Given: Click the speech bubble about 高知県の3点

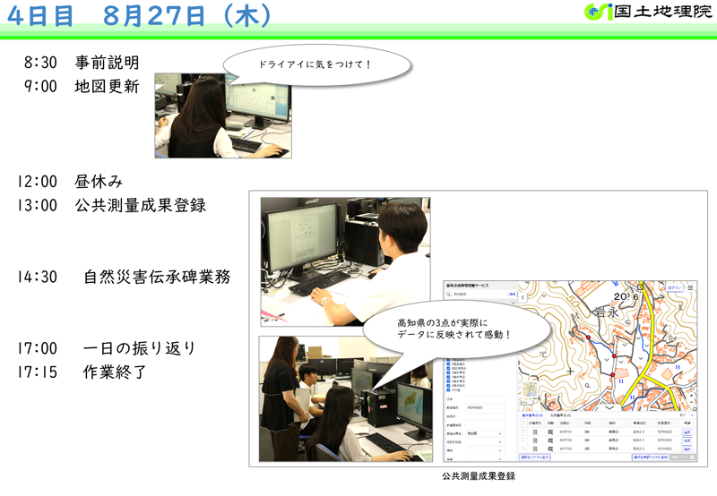Looking at the screenshot, I should coord(455,329).
